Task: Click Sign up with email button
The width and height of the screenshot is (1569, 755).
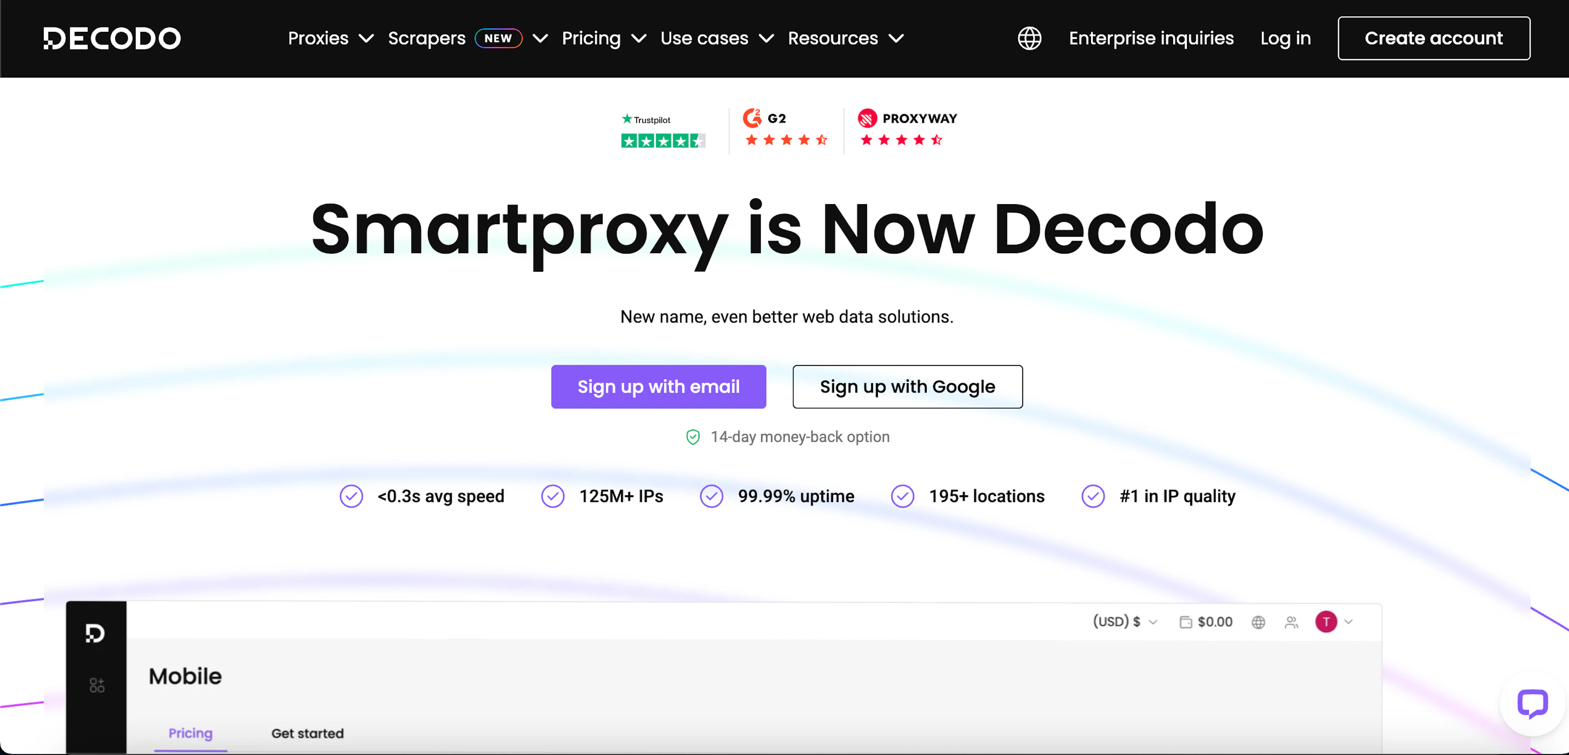Action: point(658,387)
